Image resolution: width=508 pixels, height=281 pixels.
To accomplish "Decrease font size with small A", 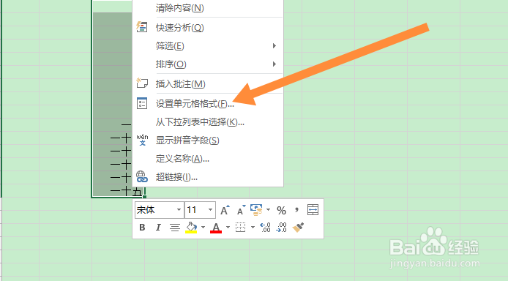I will coord(241,210).
